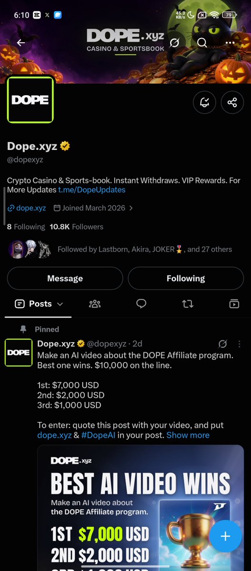
Task: Toggle the Following button to unfollow
Action: [x=186, y=278]
